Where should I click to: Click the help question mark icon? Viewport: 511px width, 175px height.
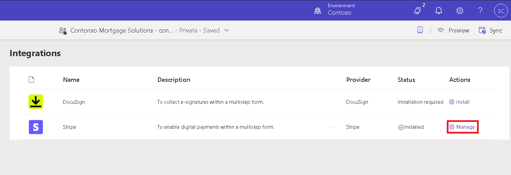[480, 11]
